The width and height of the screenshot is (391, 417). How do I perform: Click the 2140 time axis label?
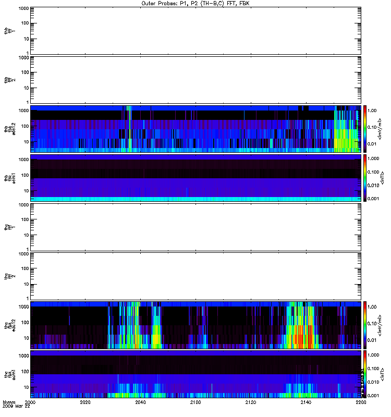(306, 402)
